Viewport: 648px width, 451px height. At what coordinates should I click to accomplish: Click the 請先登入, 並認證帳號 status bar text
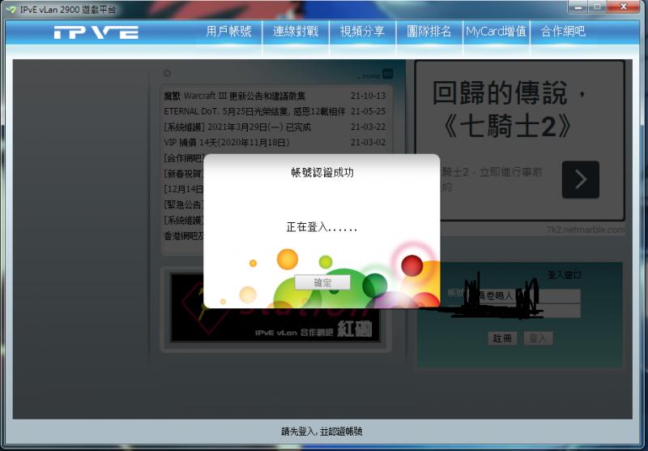(322, 432)
